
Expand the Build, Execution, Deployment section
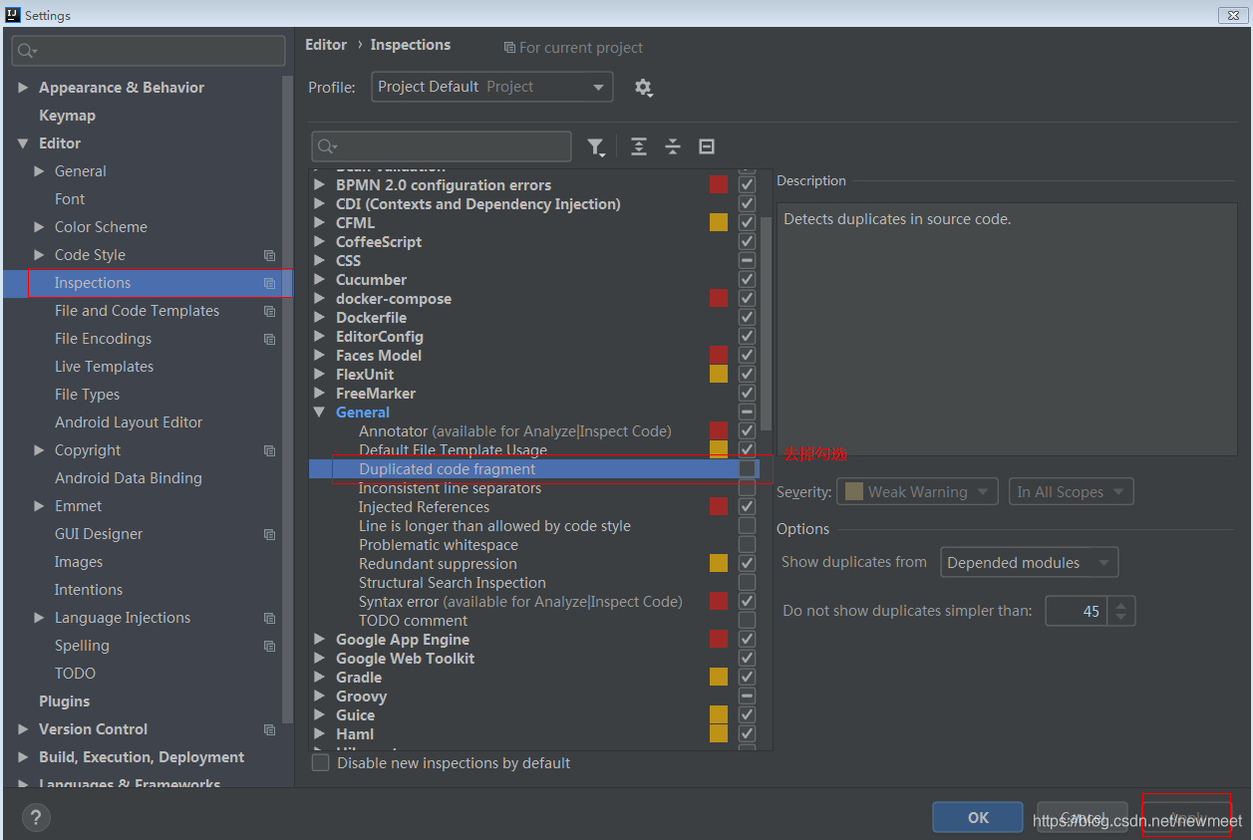click(x=23, y=757)
